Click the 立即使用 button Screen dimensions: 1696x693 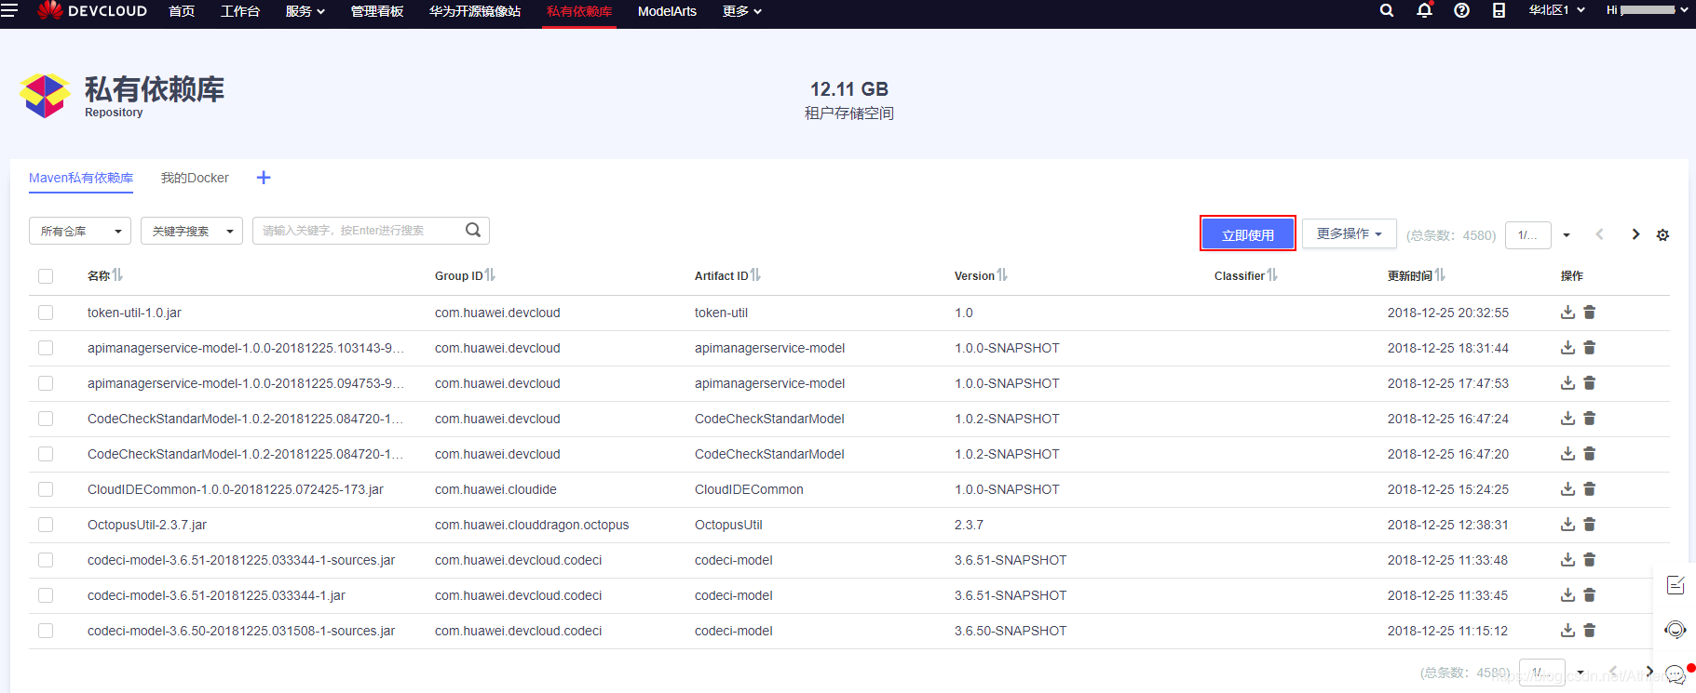coord(1248,233)
